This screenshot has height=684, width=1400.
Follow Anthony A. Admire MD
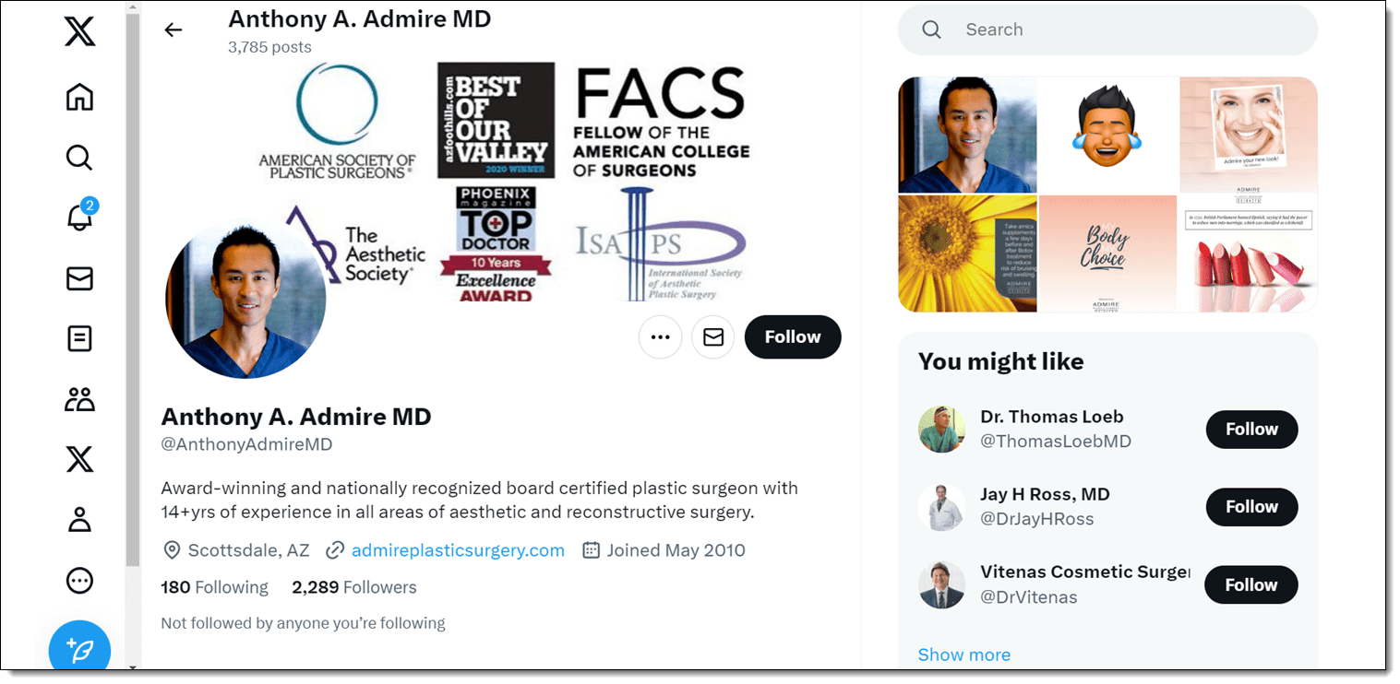792,336
